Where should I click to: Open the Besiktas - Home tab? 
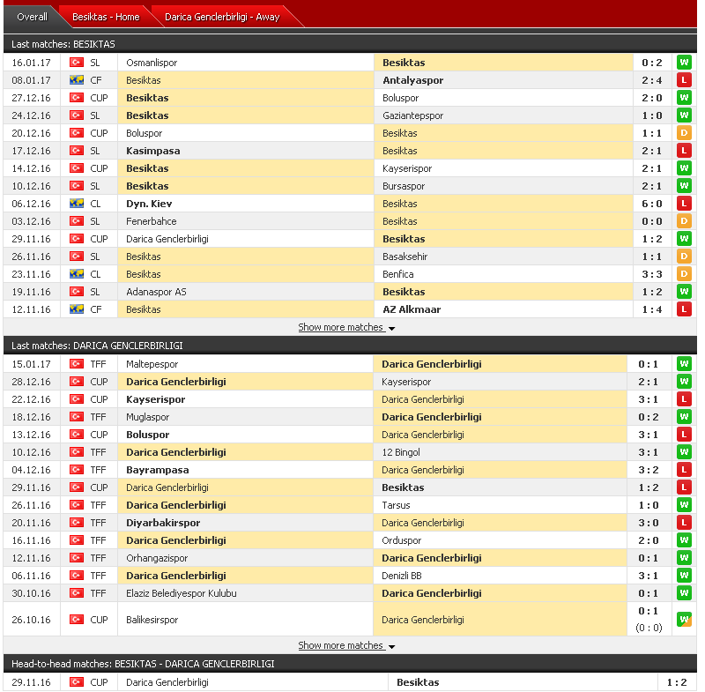tap(106, 17)
